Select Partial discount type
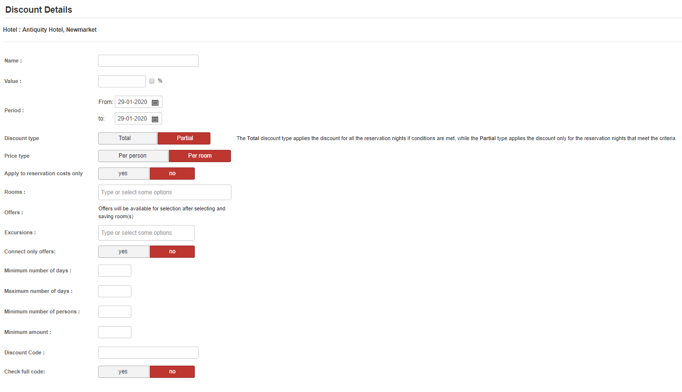 pyautogui.click(x=184, y=138)
